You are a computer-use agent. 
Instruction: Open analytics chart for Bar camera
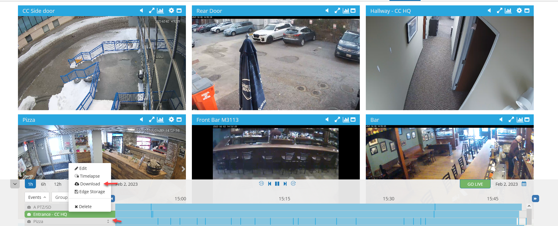pyautogui.click(x=520, y=120)
